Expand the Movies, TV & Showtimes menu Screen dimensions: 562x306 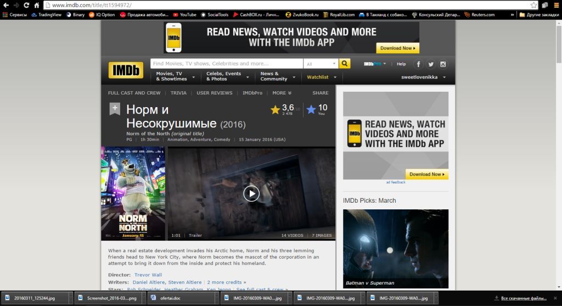[175, 76]
